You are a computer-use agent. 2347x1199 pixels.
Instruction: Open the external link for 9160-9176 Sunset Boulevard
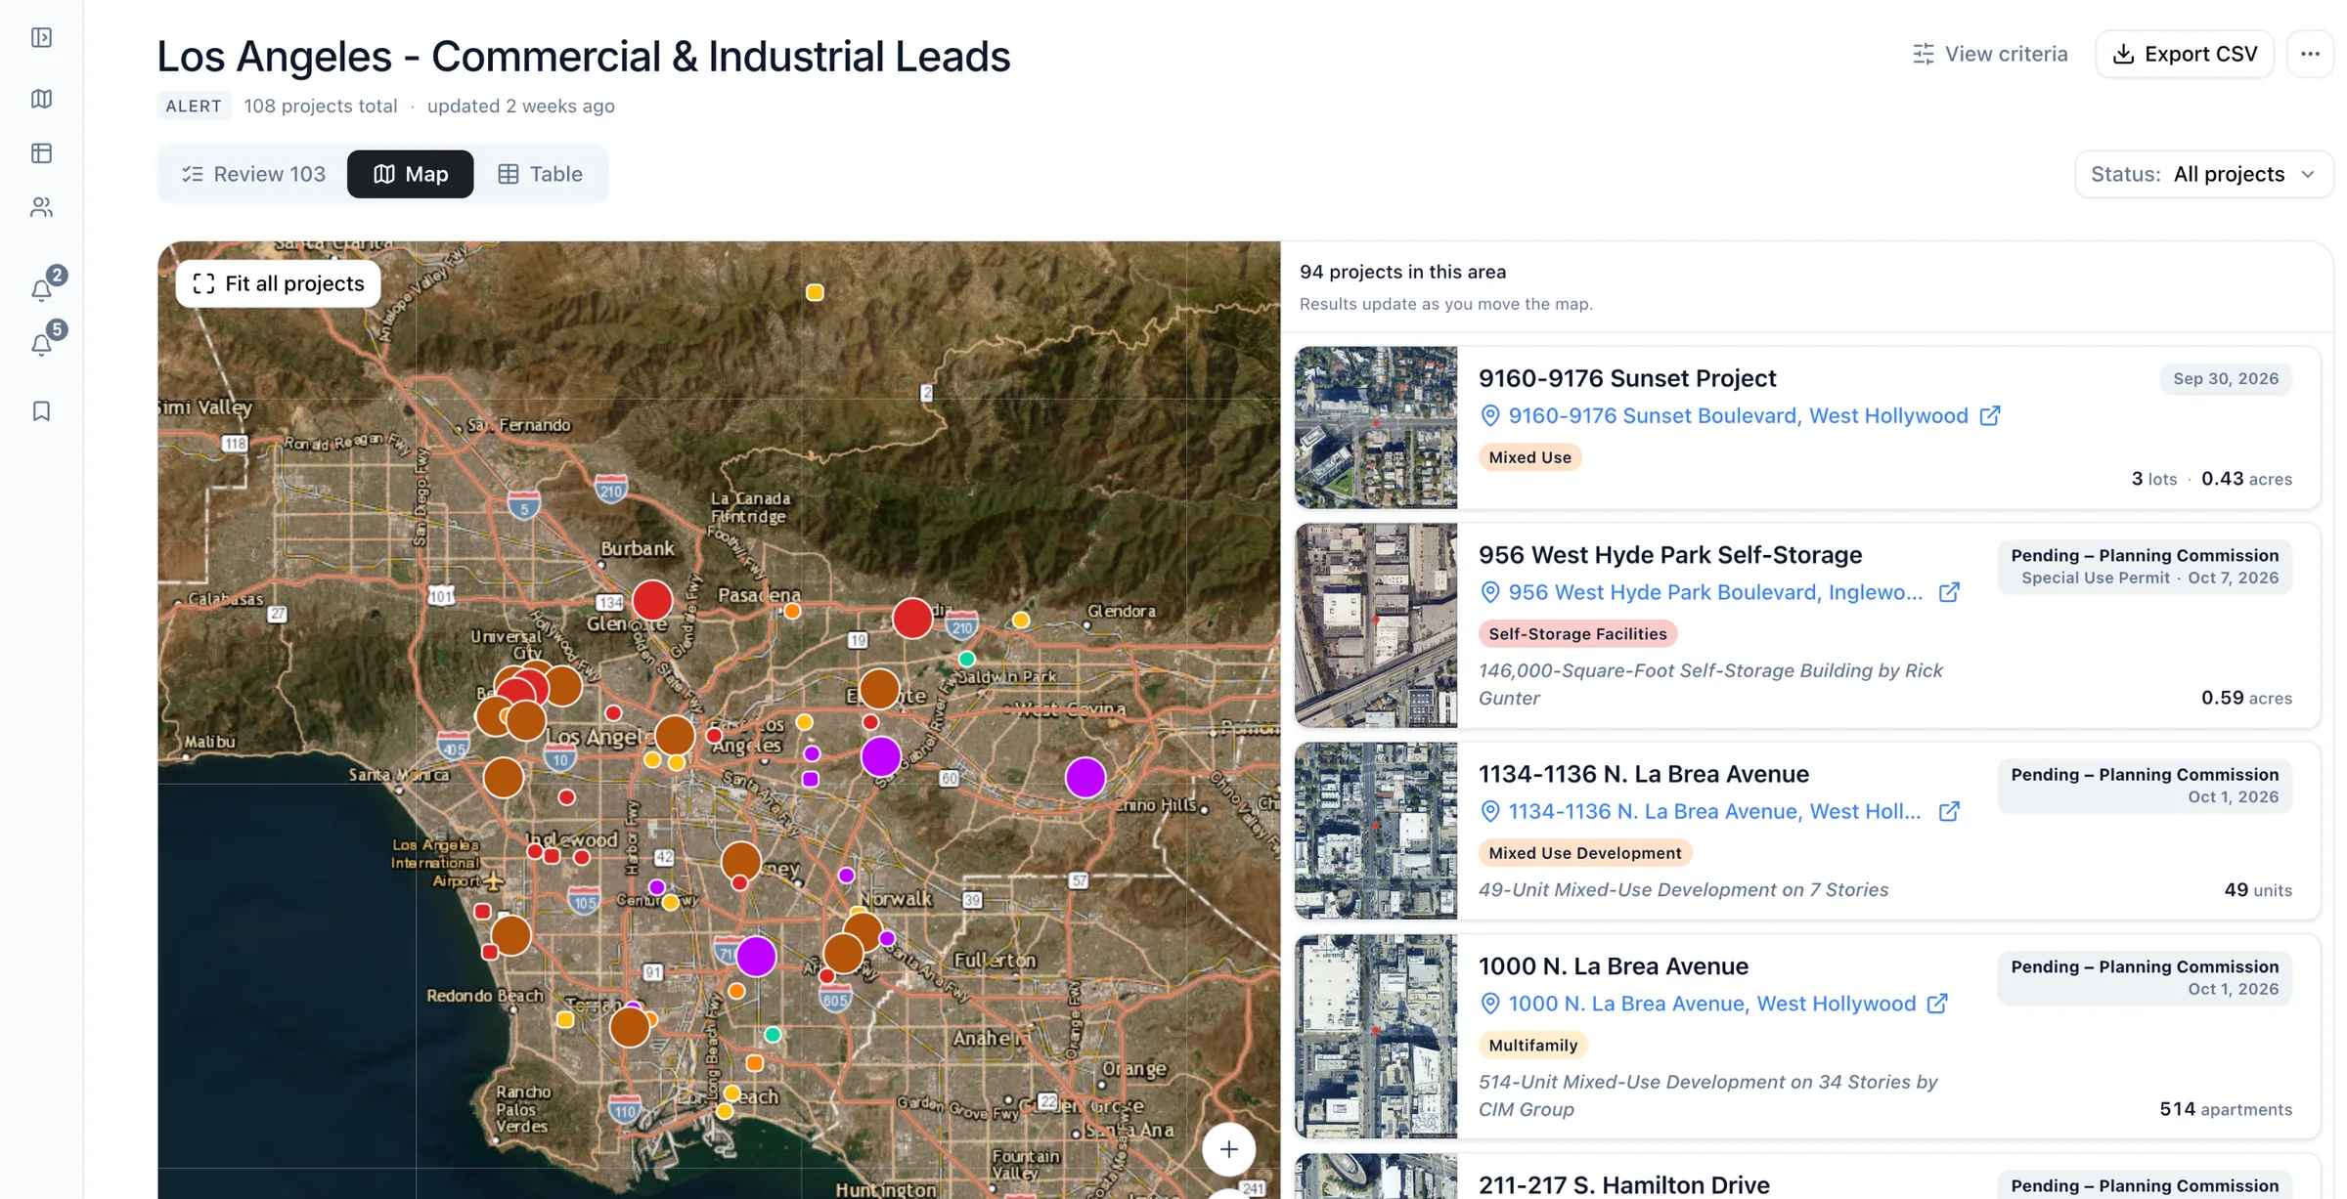(1989, 415)
